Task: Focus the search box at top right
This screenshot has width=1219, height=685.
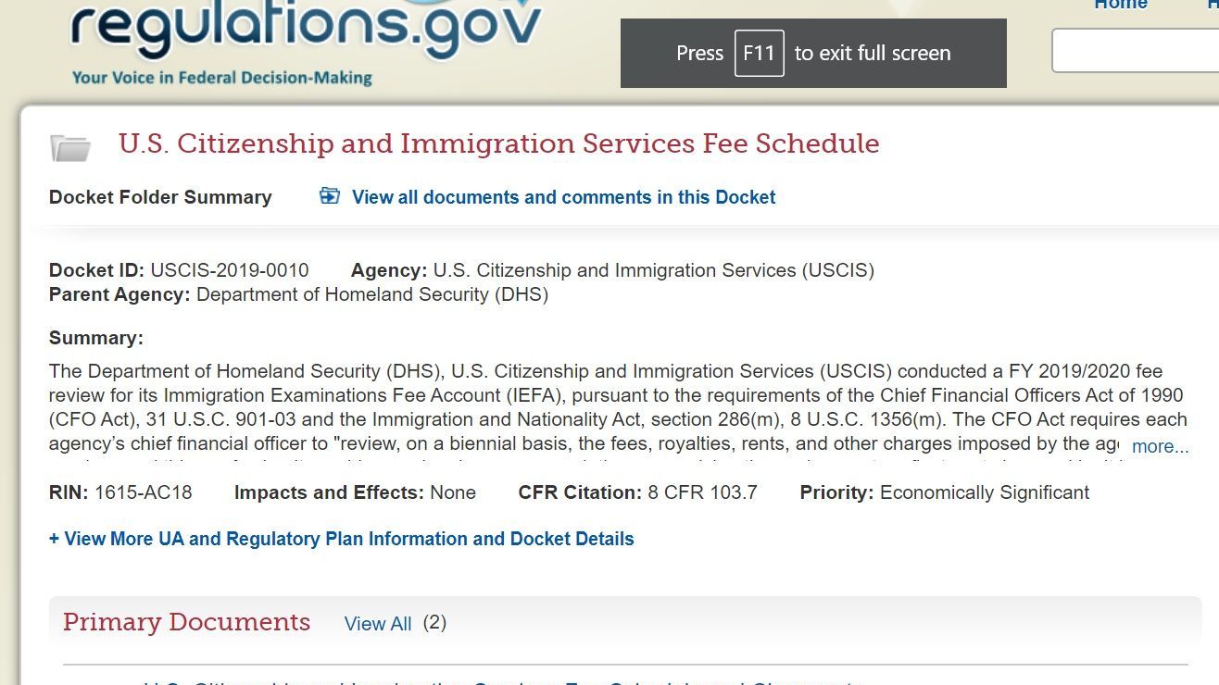Action: (1135, 51)
